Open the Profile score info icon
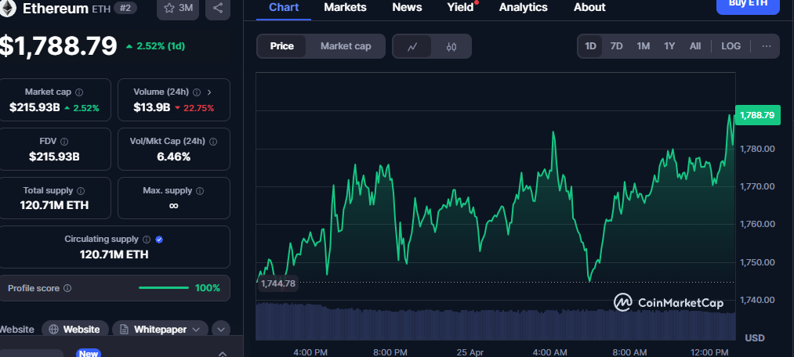This screenshot has width=794, height=357. pos(67,288)
